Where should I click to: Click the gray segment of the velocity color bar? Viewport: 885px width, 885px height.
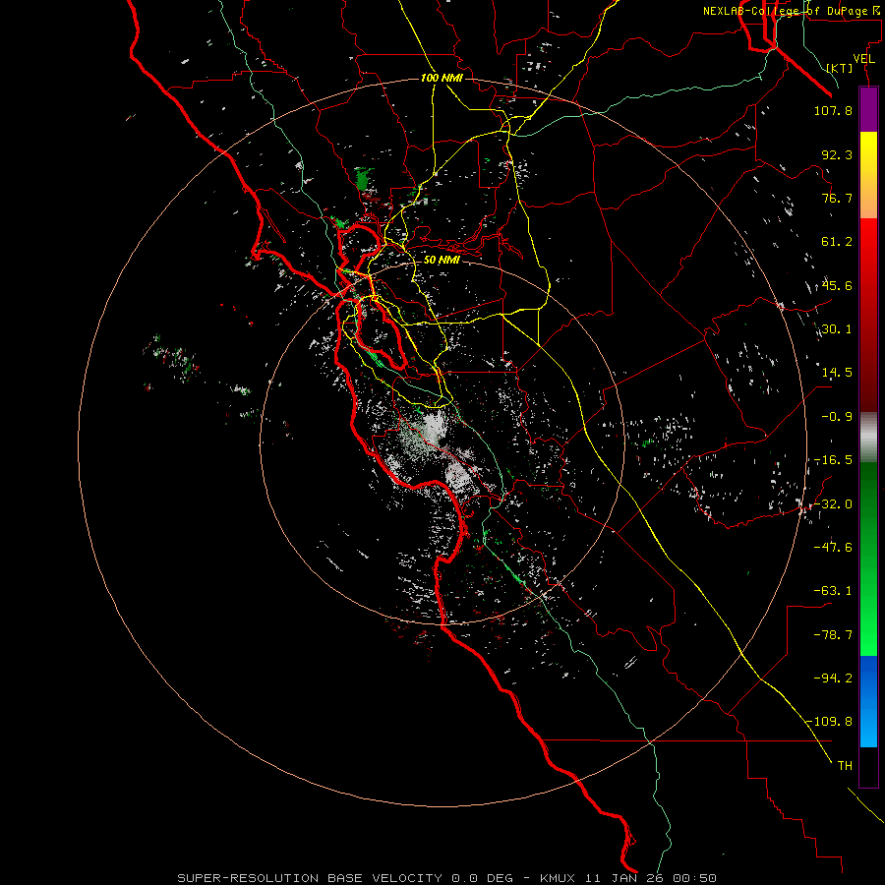tap(868, 438)
